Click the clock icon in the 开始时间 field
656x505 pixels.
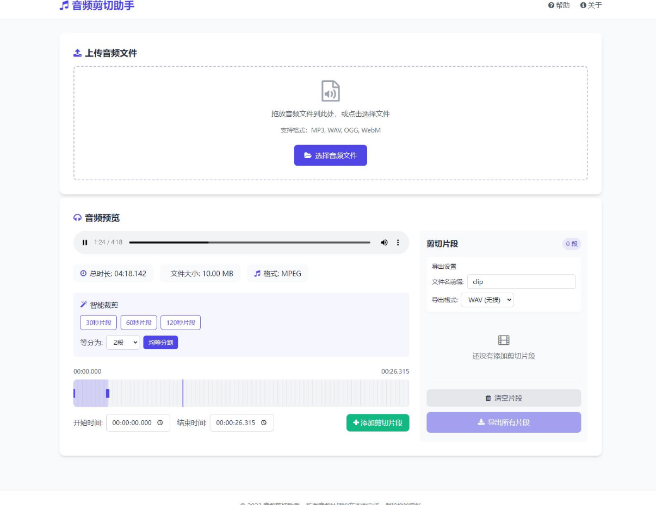tap(160, 422)
